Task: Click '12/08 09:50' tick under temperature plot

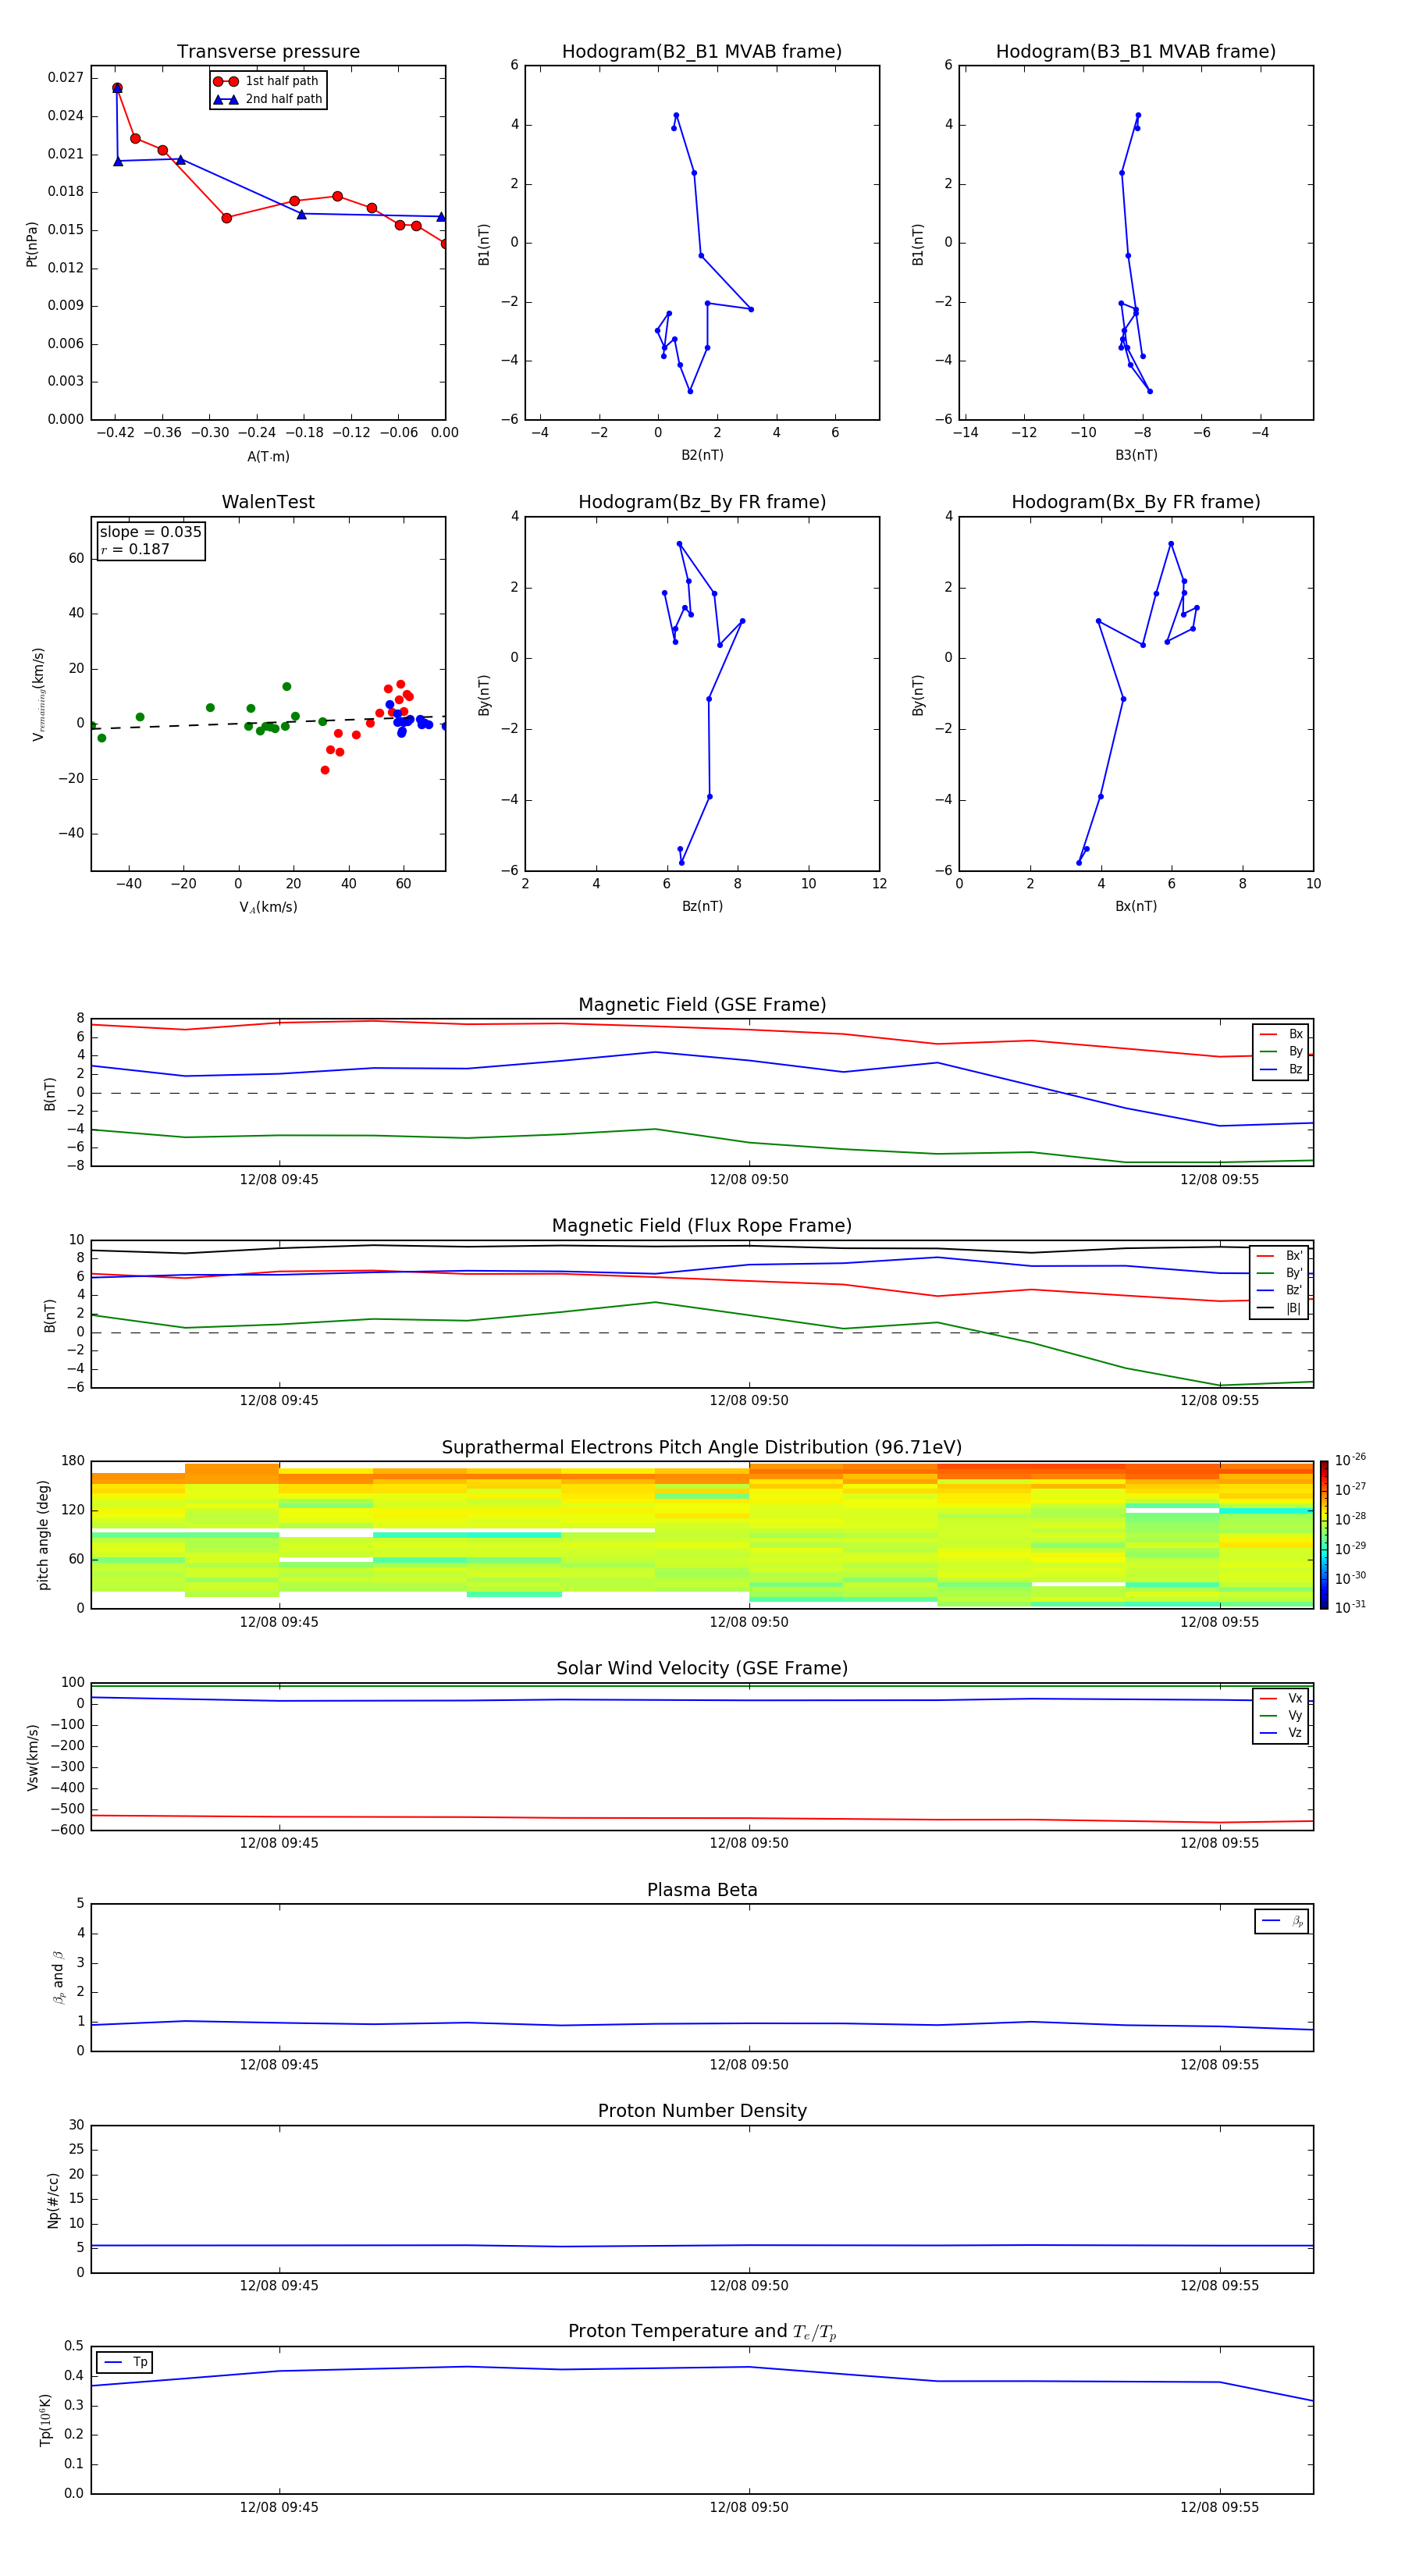Action: pos(749,2508)
